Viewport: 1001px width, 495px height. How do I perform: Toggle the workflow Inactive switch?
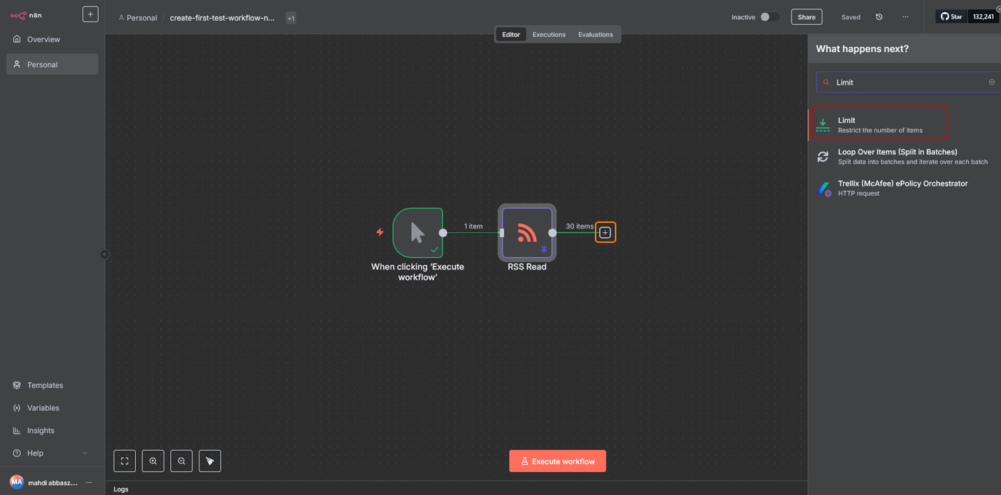click(769, 17)
